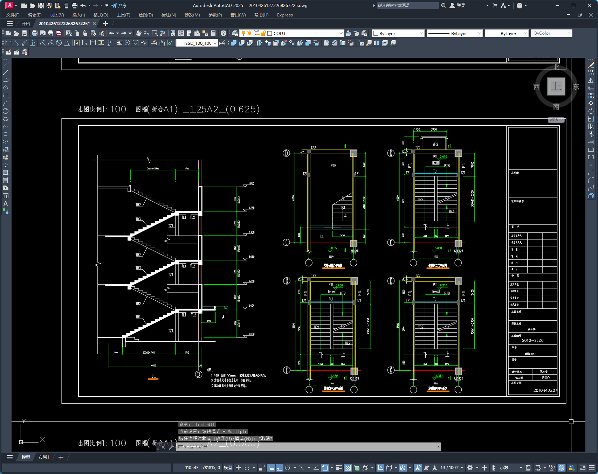
Task: Click the command line input field
Action: click(312, 447)
